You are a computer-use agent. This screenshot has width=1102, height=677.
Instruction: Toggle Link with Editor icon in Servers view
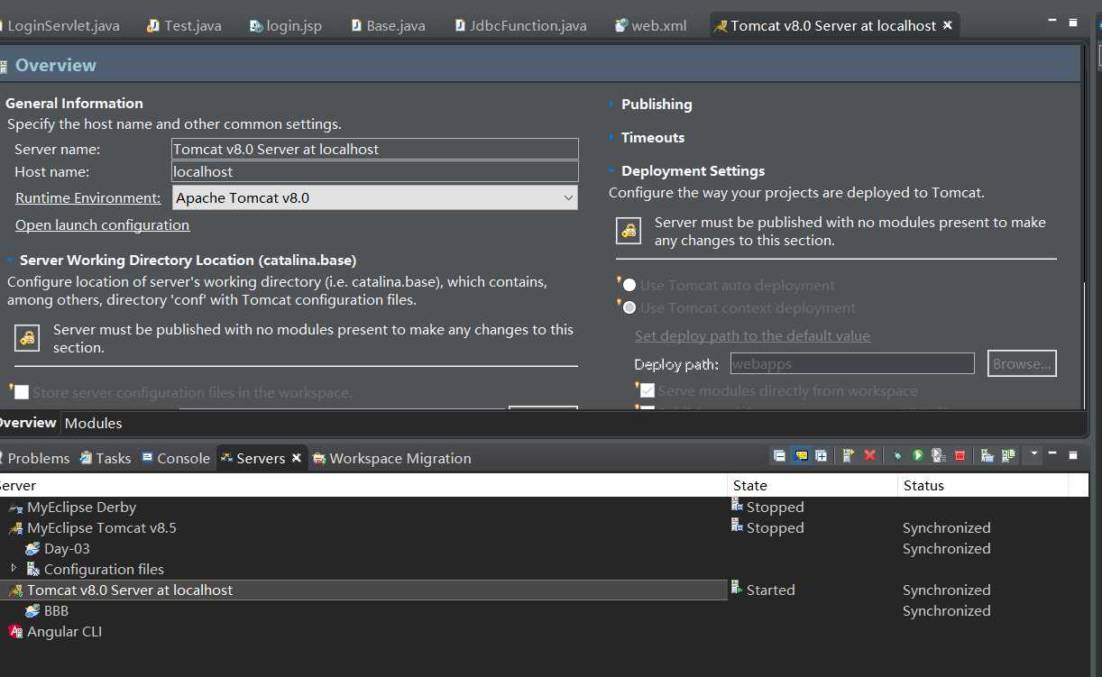(x=801, y=456)
